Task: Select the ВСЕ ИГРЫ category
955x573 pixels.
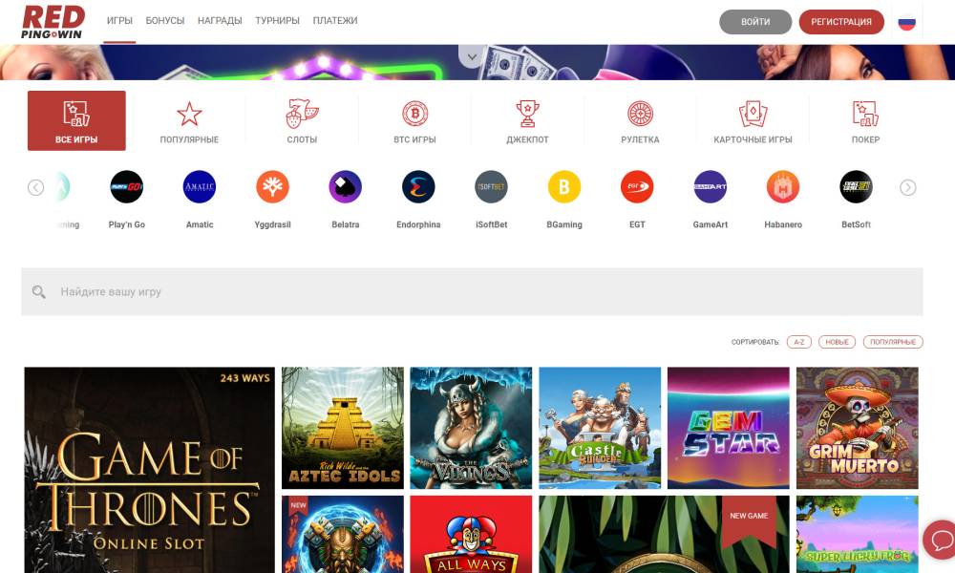Action: coord(76,120)
